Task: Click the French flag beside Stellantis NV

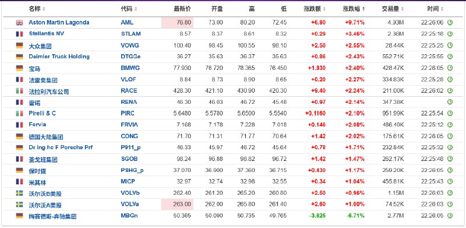Action: [19, 34]
